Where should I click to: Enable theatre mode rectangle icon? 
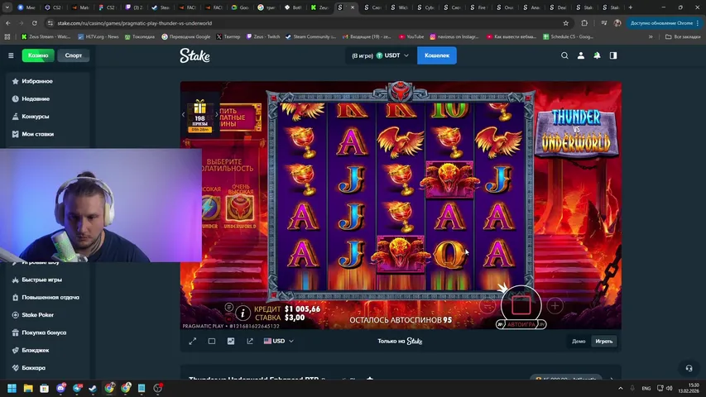(212, 342)
